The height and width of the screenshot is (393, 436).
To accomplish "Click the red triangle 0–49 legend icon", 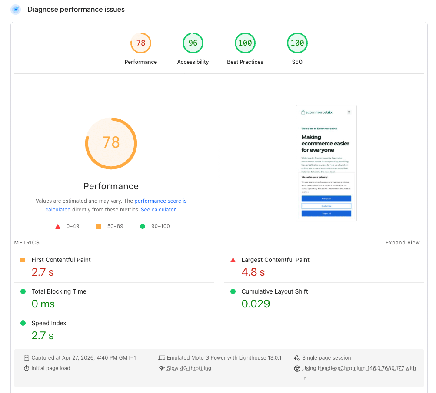I will coord(58,226).
